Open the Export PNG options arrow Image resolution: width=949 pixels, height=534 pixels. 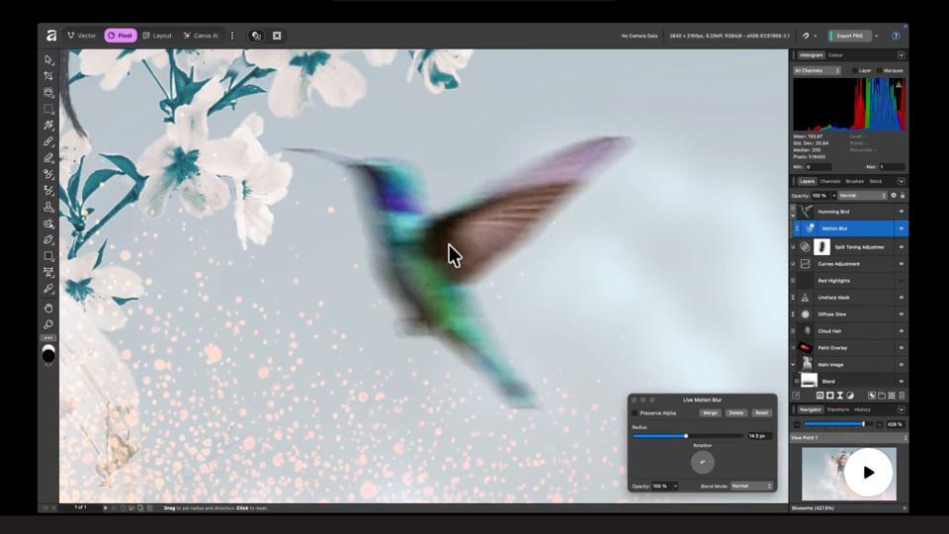pyautogui.click(x=877, y=36)
